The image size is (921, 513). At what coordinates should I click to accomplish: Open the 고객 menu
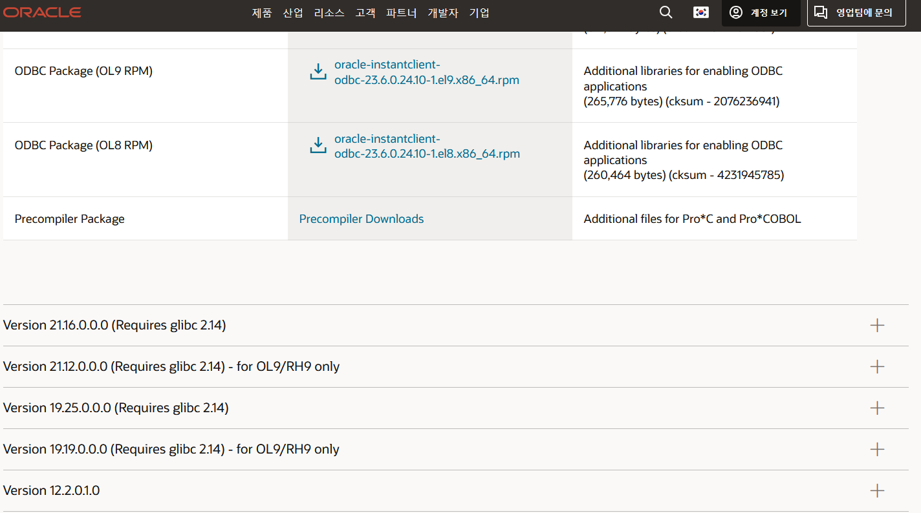coord(365,13)
